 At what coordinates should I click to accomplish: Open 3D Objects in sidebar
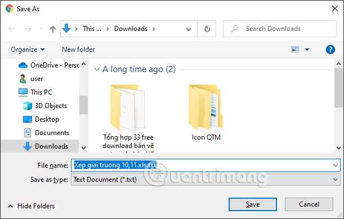45,106
